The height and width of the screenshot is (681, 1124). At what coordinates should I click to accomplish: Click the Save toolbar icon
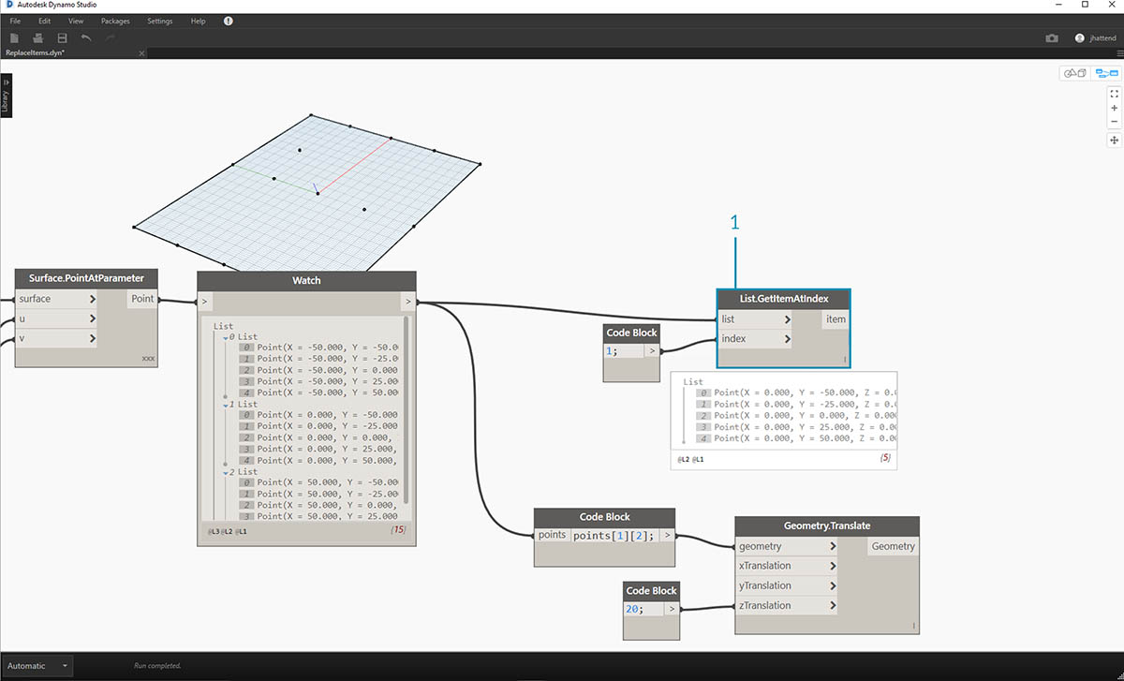tap(62, 38)
